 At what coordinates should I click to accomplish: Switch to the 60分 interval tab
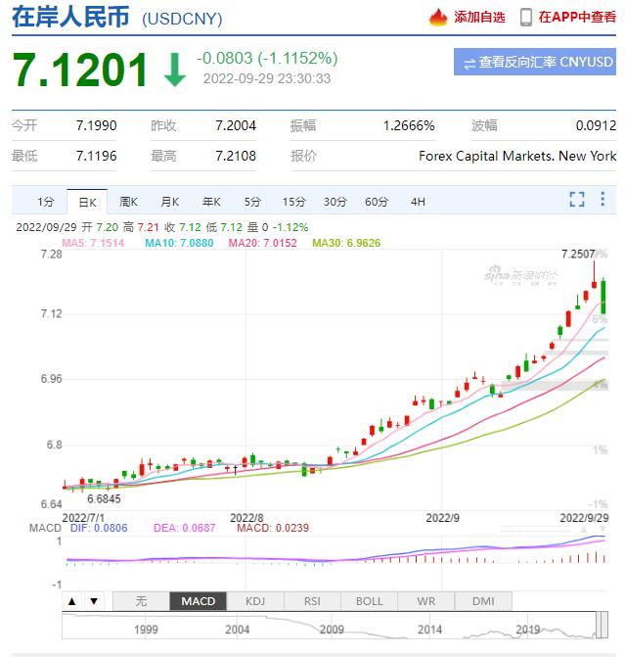[377, 202]
